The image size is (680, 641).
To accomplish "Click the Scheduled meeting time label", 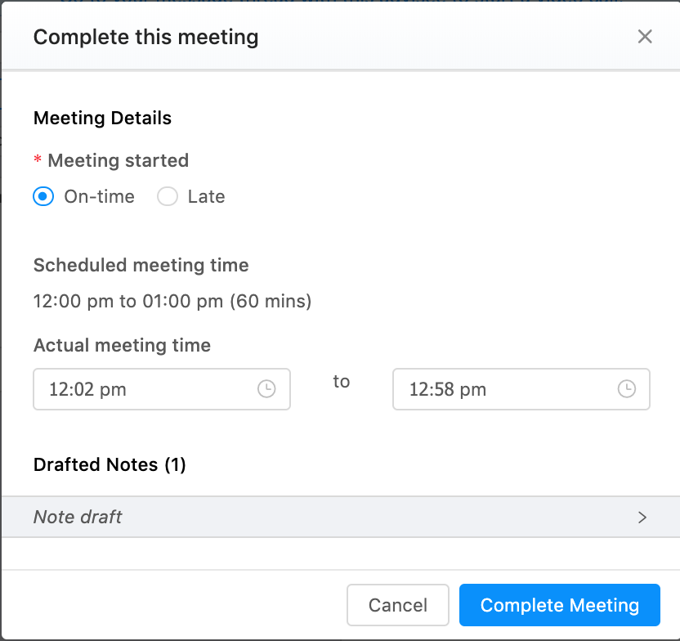I will (141, 265).
